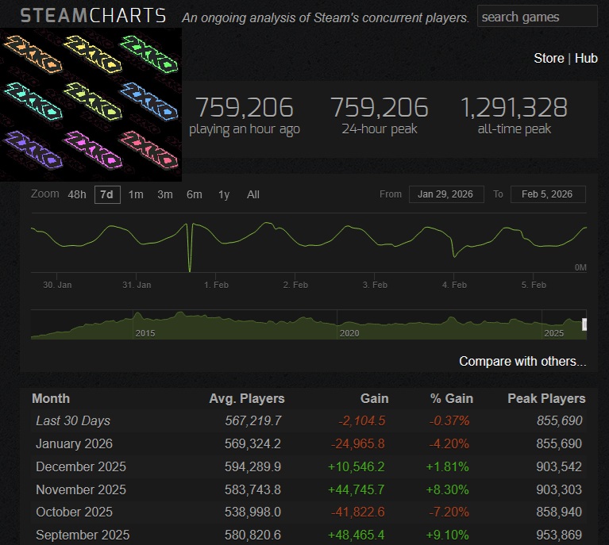Click percent gain value -7.20%

tap(449, 512)
